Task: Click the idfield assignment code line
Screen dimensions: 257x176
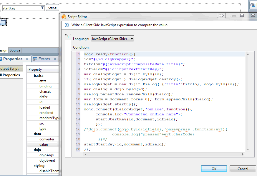Action: (x=124, y=69)
